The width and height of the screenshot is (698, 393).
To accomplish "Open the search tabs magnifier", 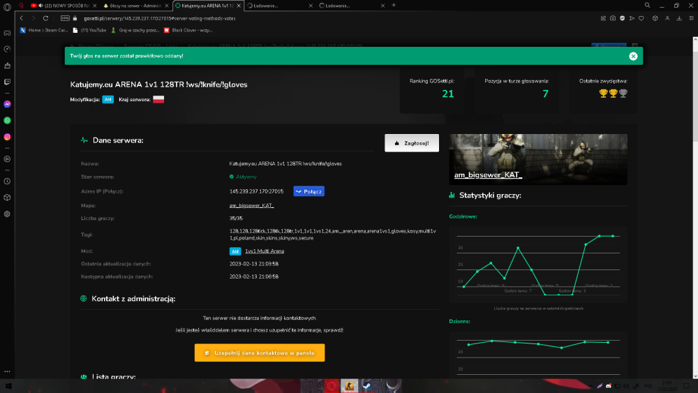I will pos(647,6).
